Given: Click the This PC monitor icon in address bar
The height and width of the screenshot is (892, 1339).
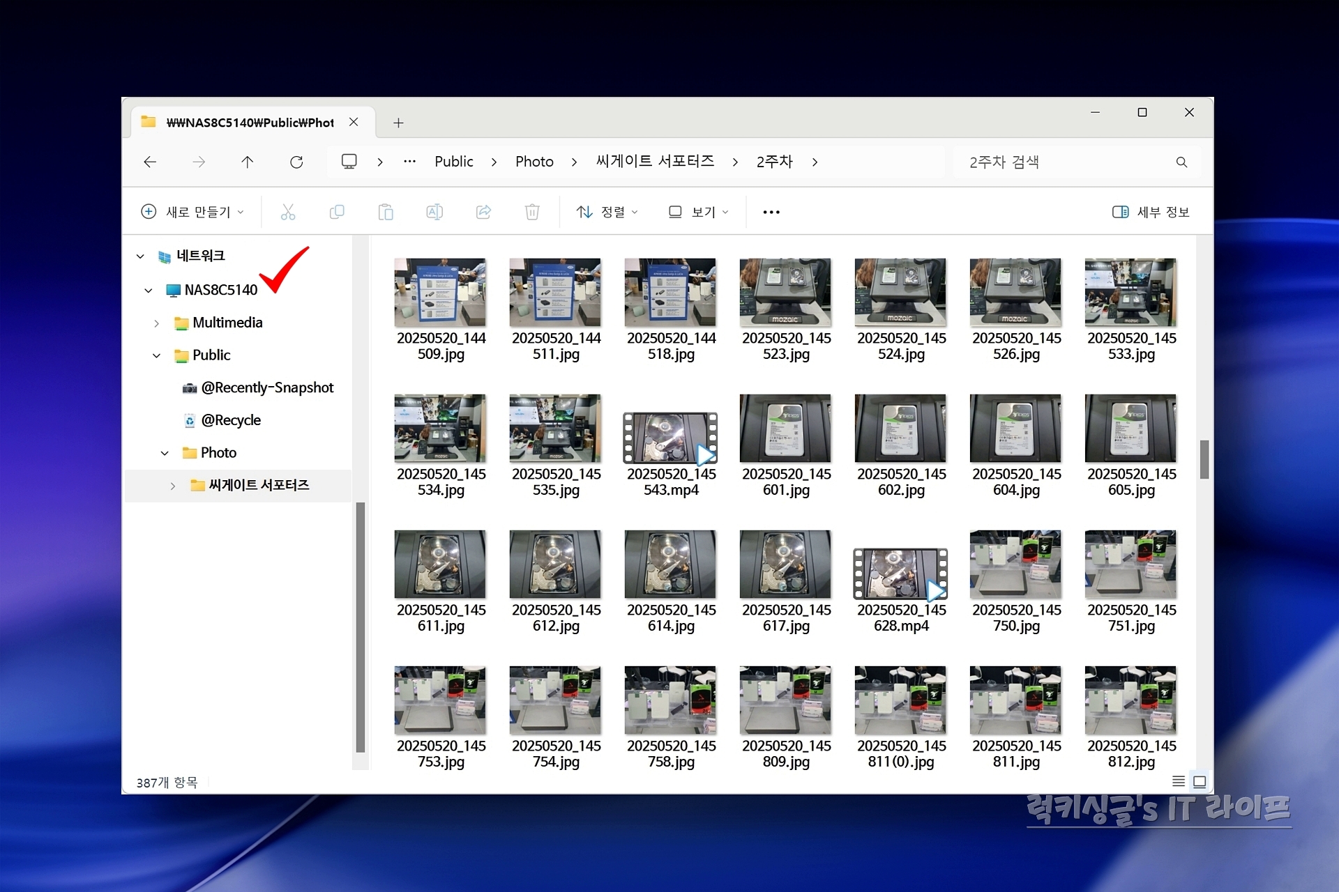Looking at the screenshot, I should (349, 162).
